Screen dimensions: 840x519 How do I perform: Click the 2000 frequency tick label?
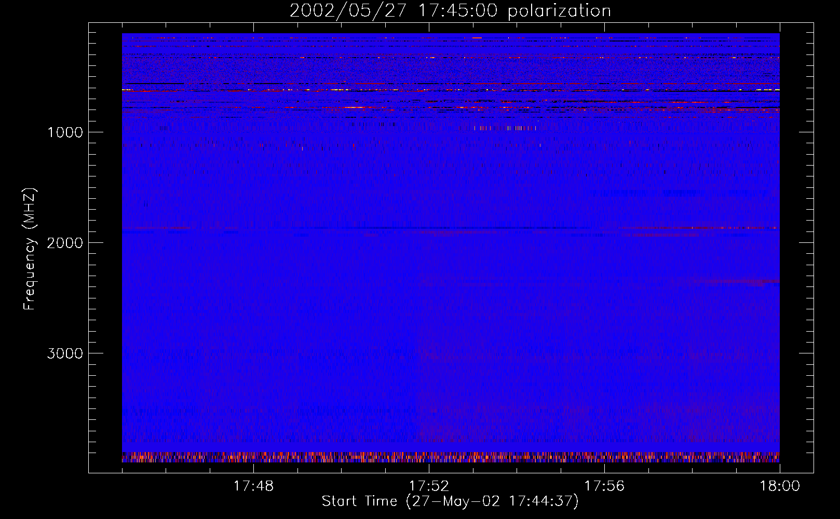[65, 243]
